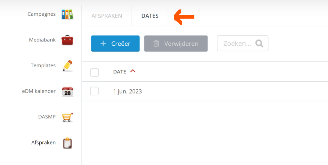This screenshot has height=165, width=328.
Task: Focus the Zoeken search field
Action: click(x=243, y=43)
